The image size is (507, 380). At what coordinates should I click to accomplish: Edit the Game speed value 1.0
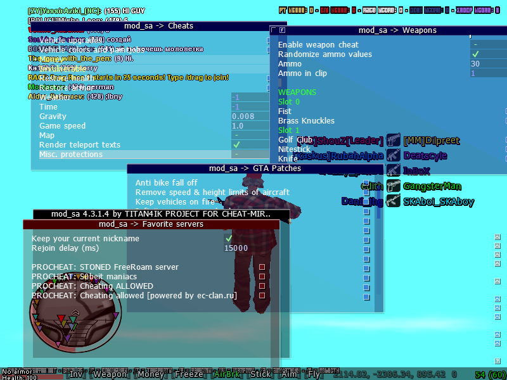click(250, 125)
